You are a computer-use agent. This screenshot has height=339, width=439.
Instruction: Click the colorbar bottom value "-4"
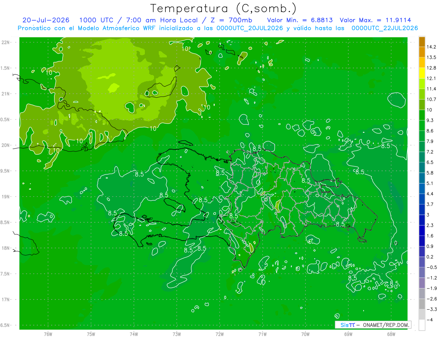(x=429, y=320)
